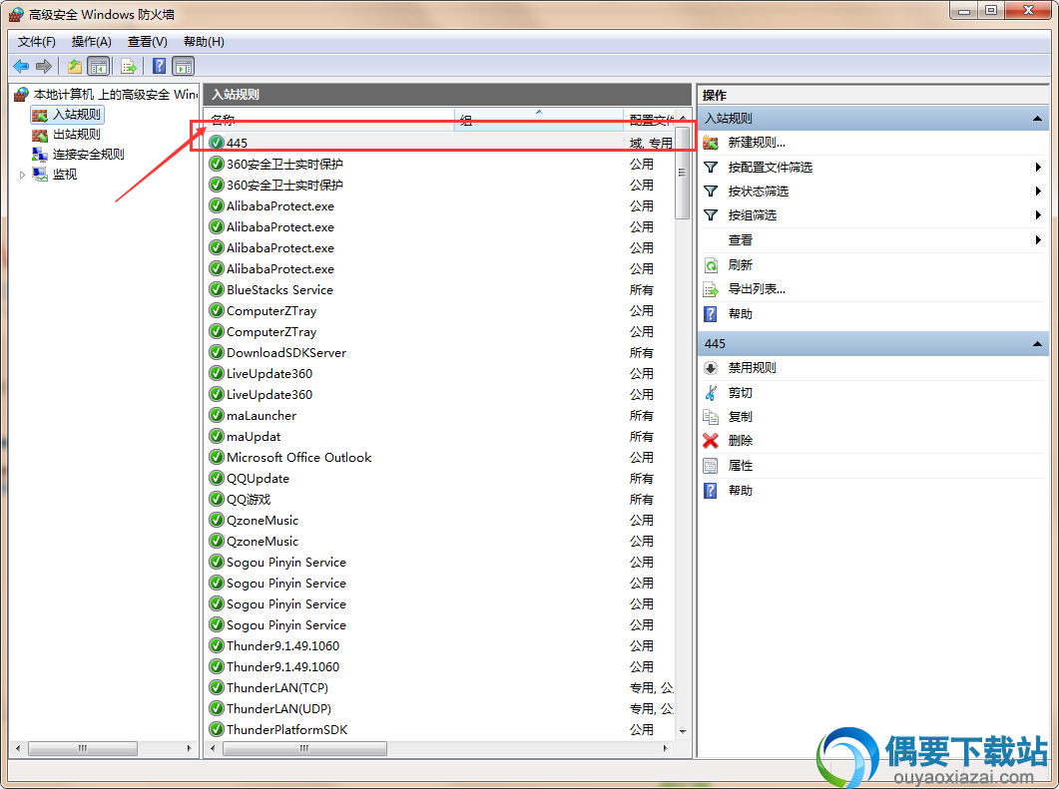Click the left tree pane horizontal scrollbar thumb
Viewport: 1059px width, 789px height.
83,748
